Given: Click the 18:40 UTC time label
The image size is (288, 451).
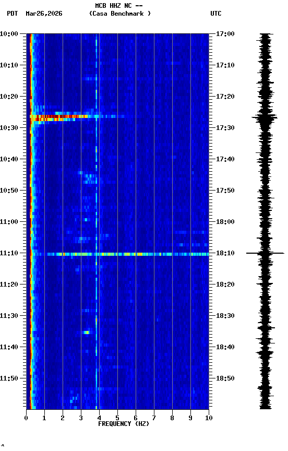Looking at the screenshot, I should (x=225, y=347).
